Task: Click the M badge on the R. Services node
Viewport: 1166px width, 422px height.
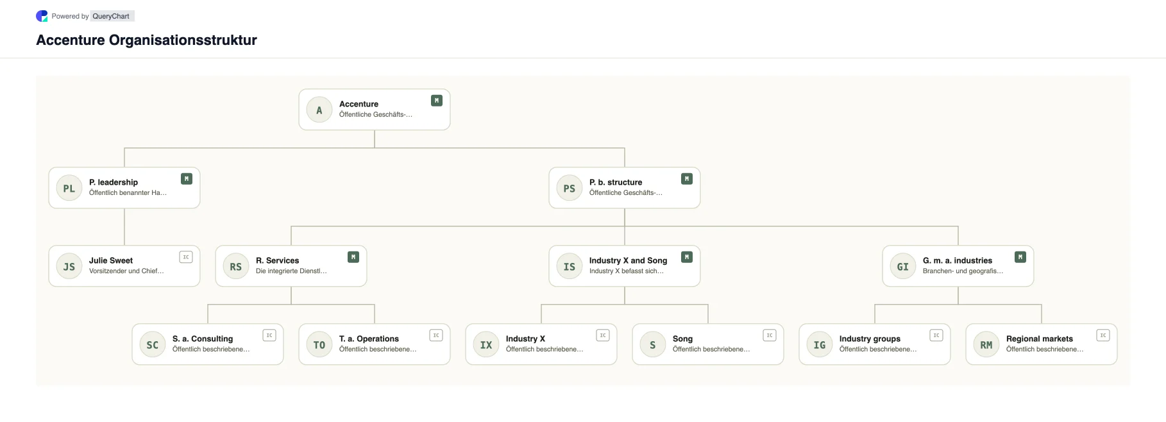Action: point(353,257)
